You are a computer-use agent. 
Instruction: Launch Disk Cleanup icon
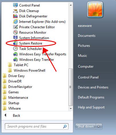(15, 11)
